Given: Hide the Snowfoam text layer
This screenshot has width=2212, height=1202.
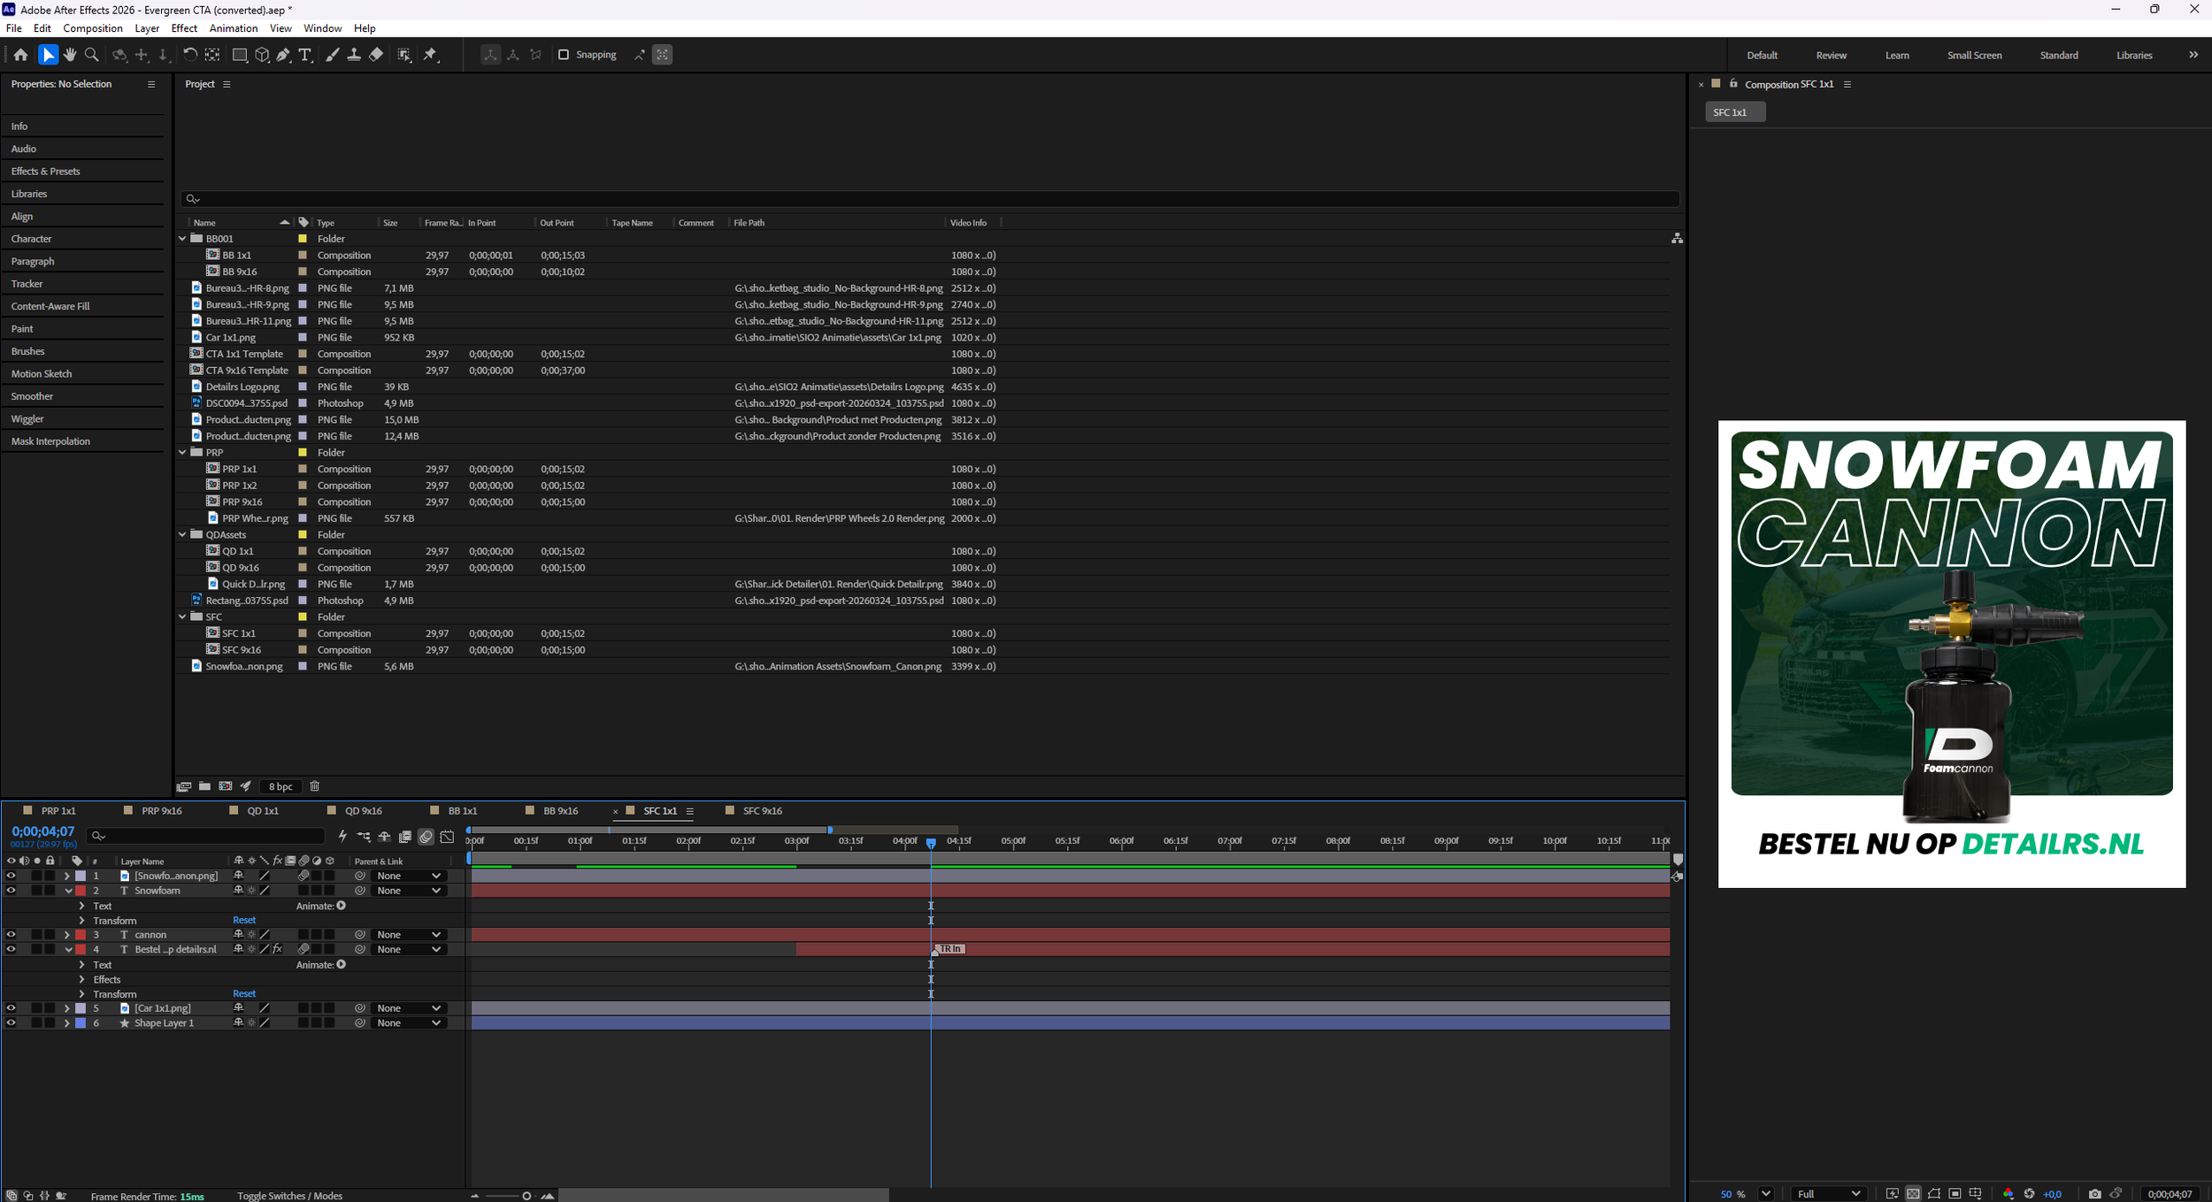Looking at the screenshot, I should click(x=11, y=891).
